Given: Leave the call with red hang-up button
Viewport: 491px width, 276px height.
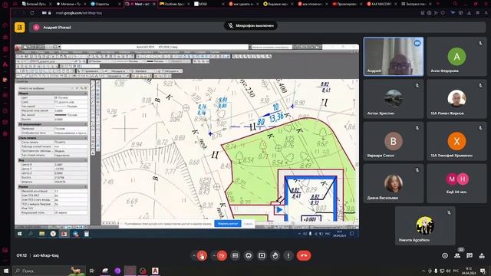Looking at the screenshot, I should [304, 255].
